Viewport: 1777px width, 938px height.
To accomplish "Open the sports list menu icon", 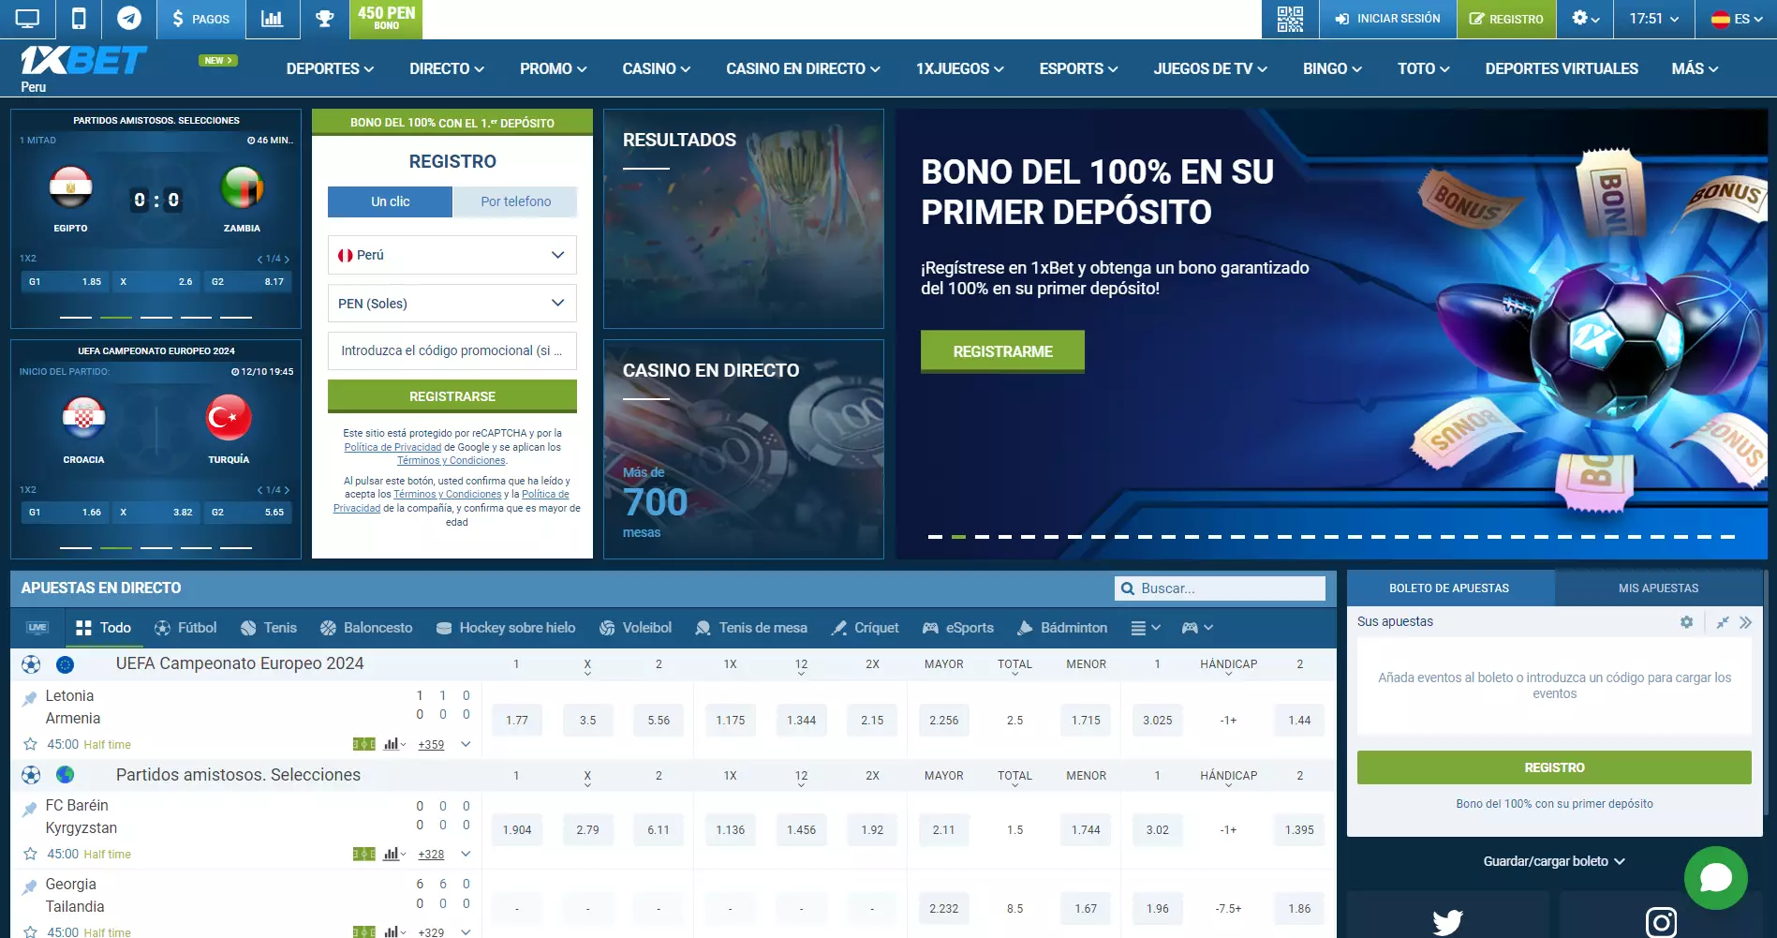I will tap(1146, 628).
